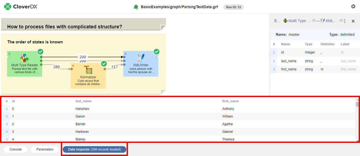
Task: Select the cell Theresa
Action: coord(228,139)
